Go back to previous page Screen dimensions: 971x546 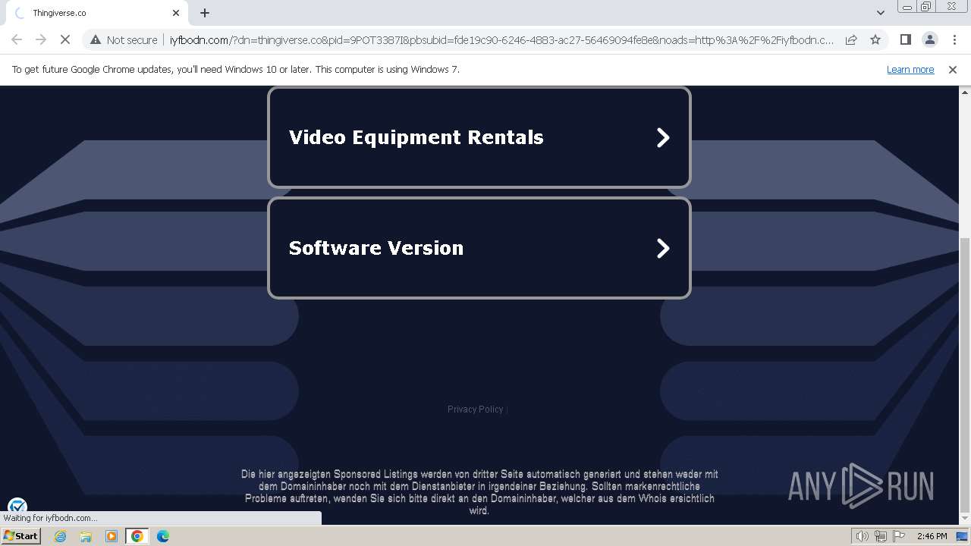pyautogui.click(x=17, y=39)
